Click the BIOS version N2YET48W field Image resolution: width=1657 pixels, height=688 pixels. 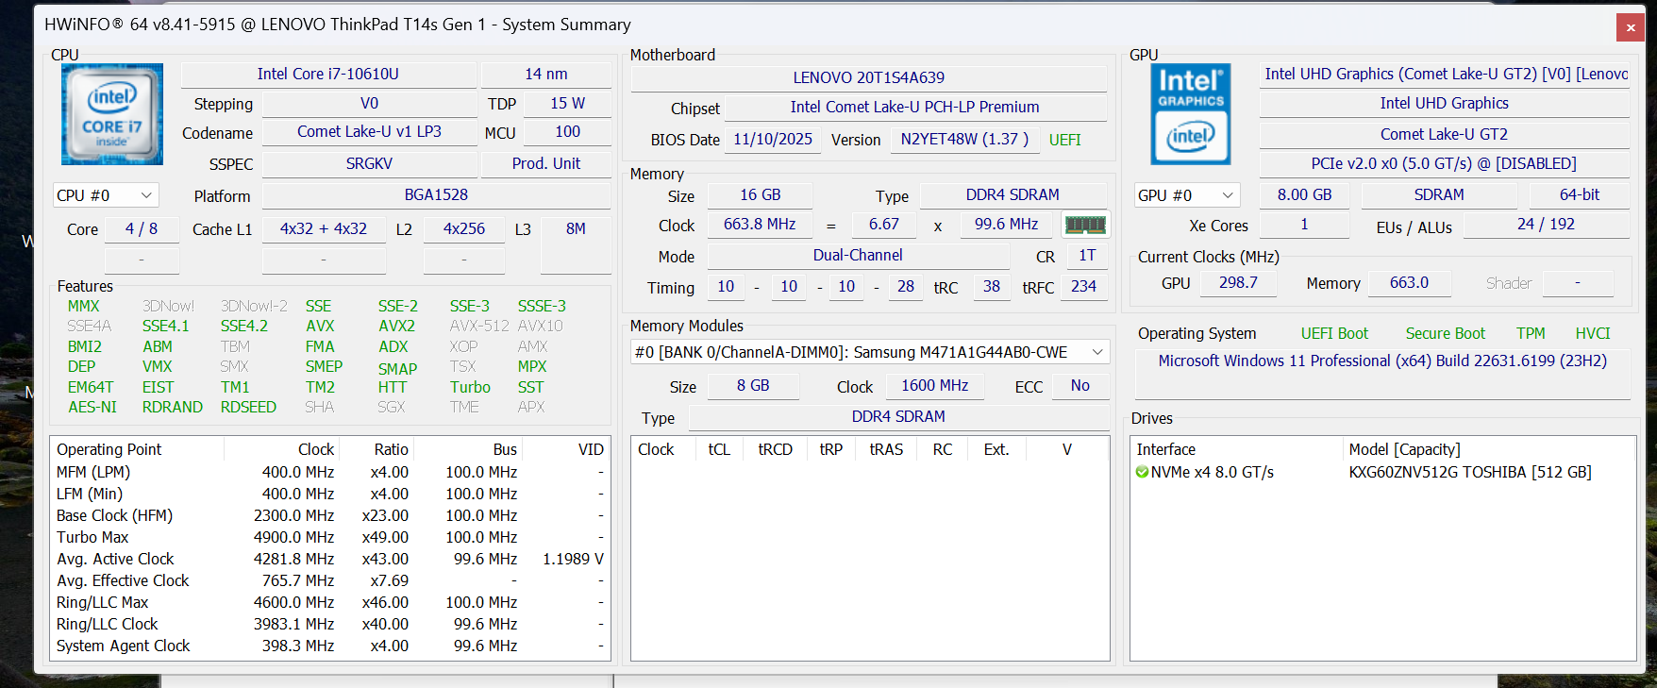[964, 140]
